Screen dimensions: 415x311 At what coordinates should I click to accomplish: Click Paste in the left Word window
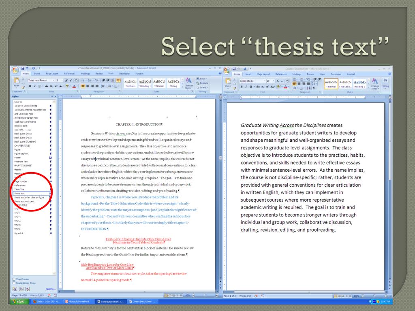[x=16, y=82]
